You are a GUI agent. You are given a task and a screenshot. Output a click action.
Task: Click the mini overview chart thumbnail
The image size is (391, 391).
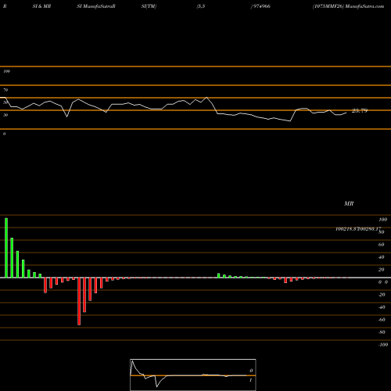click(193, 375)
